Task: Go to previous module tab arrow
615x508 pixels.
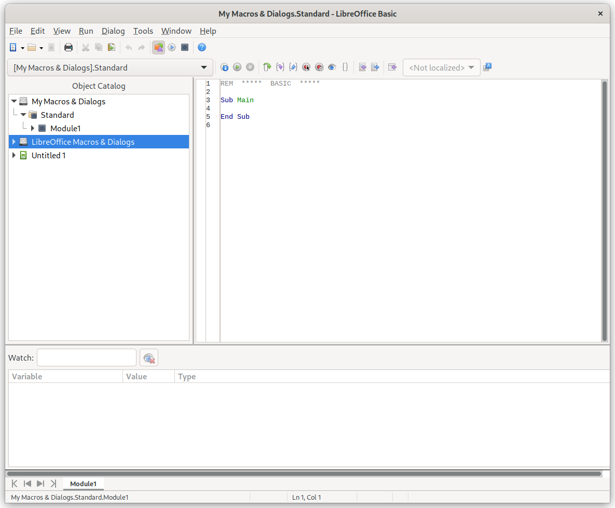Action: pos(28,484)
